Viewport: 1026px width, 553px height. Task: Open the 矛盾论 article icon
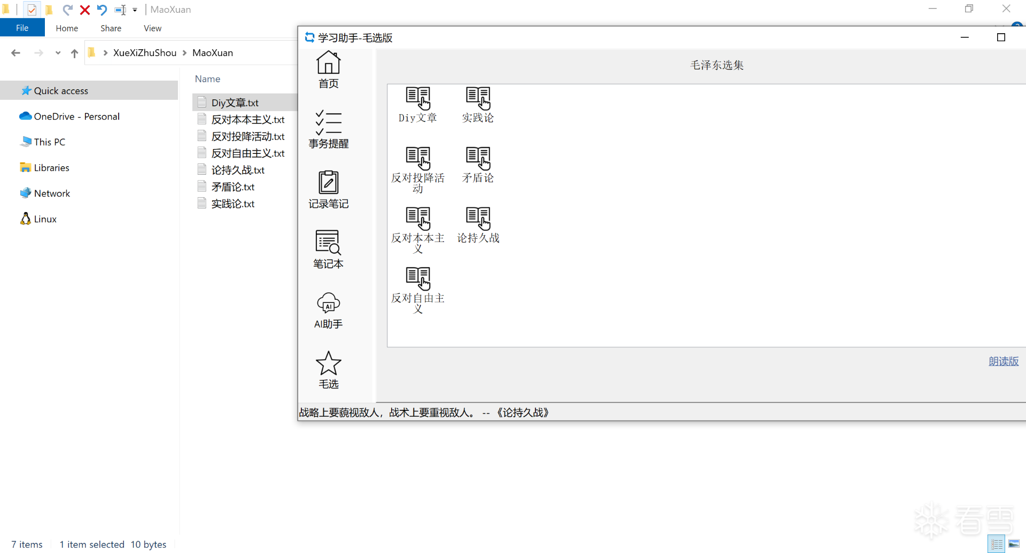(x=478, y=165)
